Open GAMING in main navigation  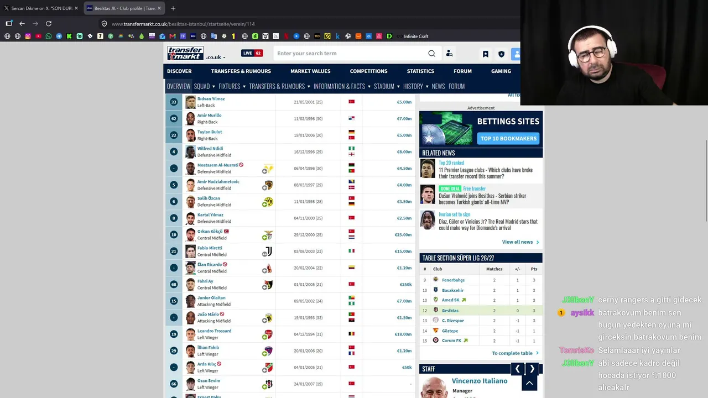click(x=501, y=71)
